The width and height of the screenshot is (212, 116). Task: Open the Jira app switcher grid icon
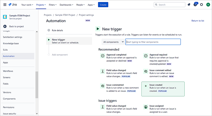(5, 5)
